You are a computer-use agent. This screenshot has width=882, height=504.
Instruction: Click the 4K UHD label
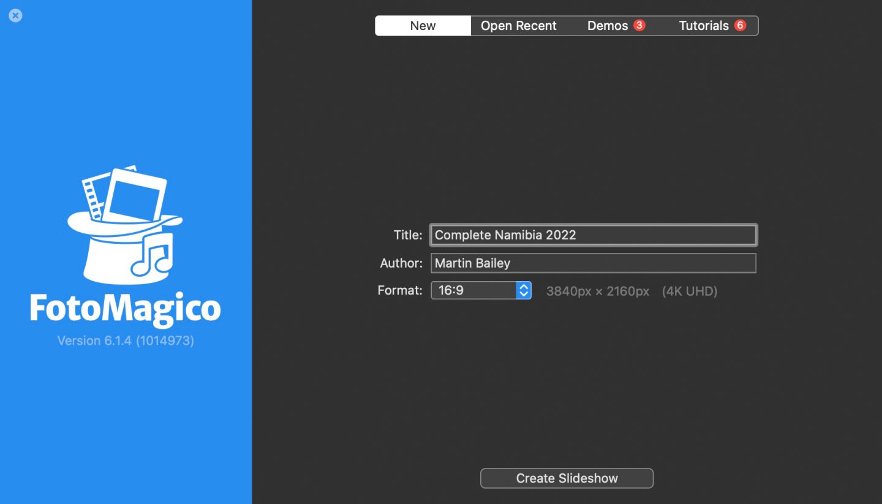pyautogui.click(x=689, y=291)
